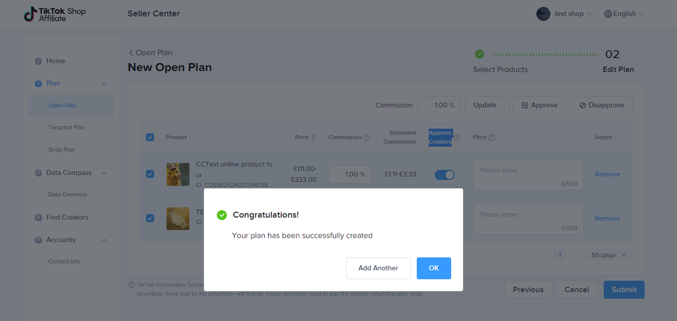Image resolution: width=677 pixels, height=321 pixels.
Task: Click the CCTest product thumbnail image
Action: [178, 174]
